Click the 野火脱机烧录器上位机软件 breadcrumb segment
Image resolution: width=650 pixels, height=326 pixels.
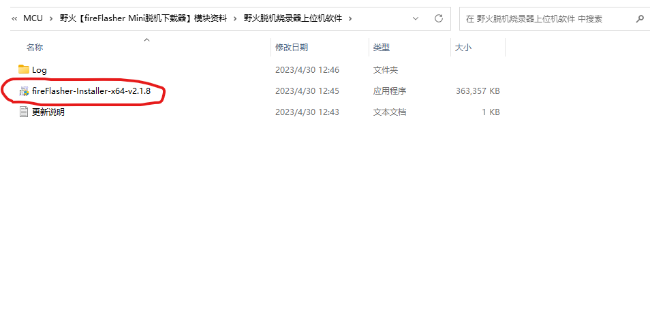[x=293, y=18]
